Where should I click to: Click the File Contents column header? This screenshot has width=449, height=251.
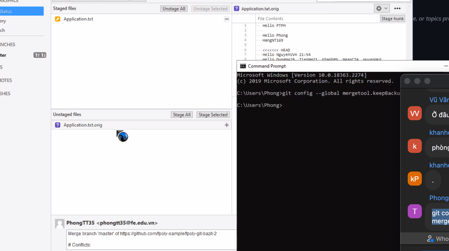coord(271,18)
